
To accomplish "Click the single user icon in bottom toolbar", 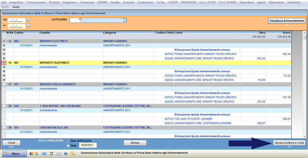I will (36, 153).
